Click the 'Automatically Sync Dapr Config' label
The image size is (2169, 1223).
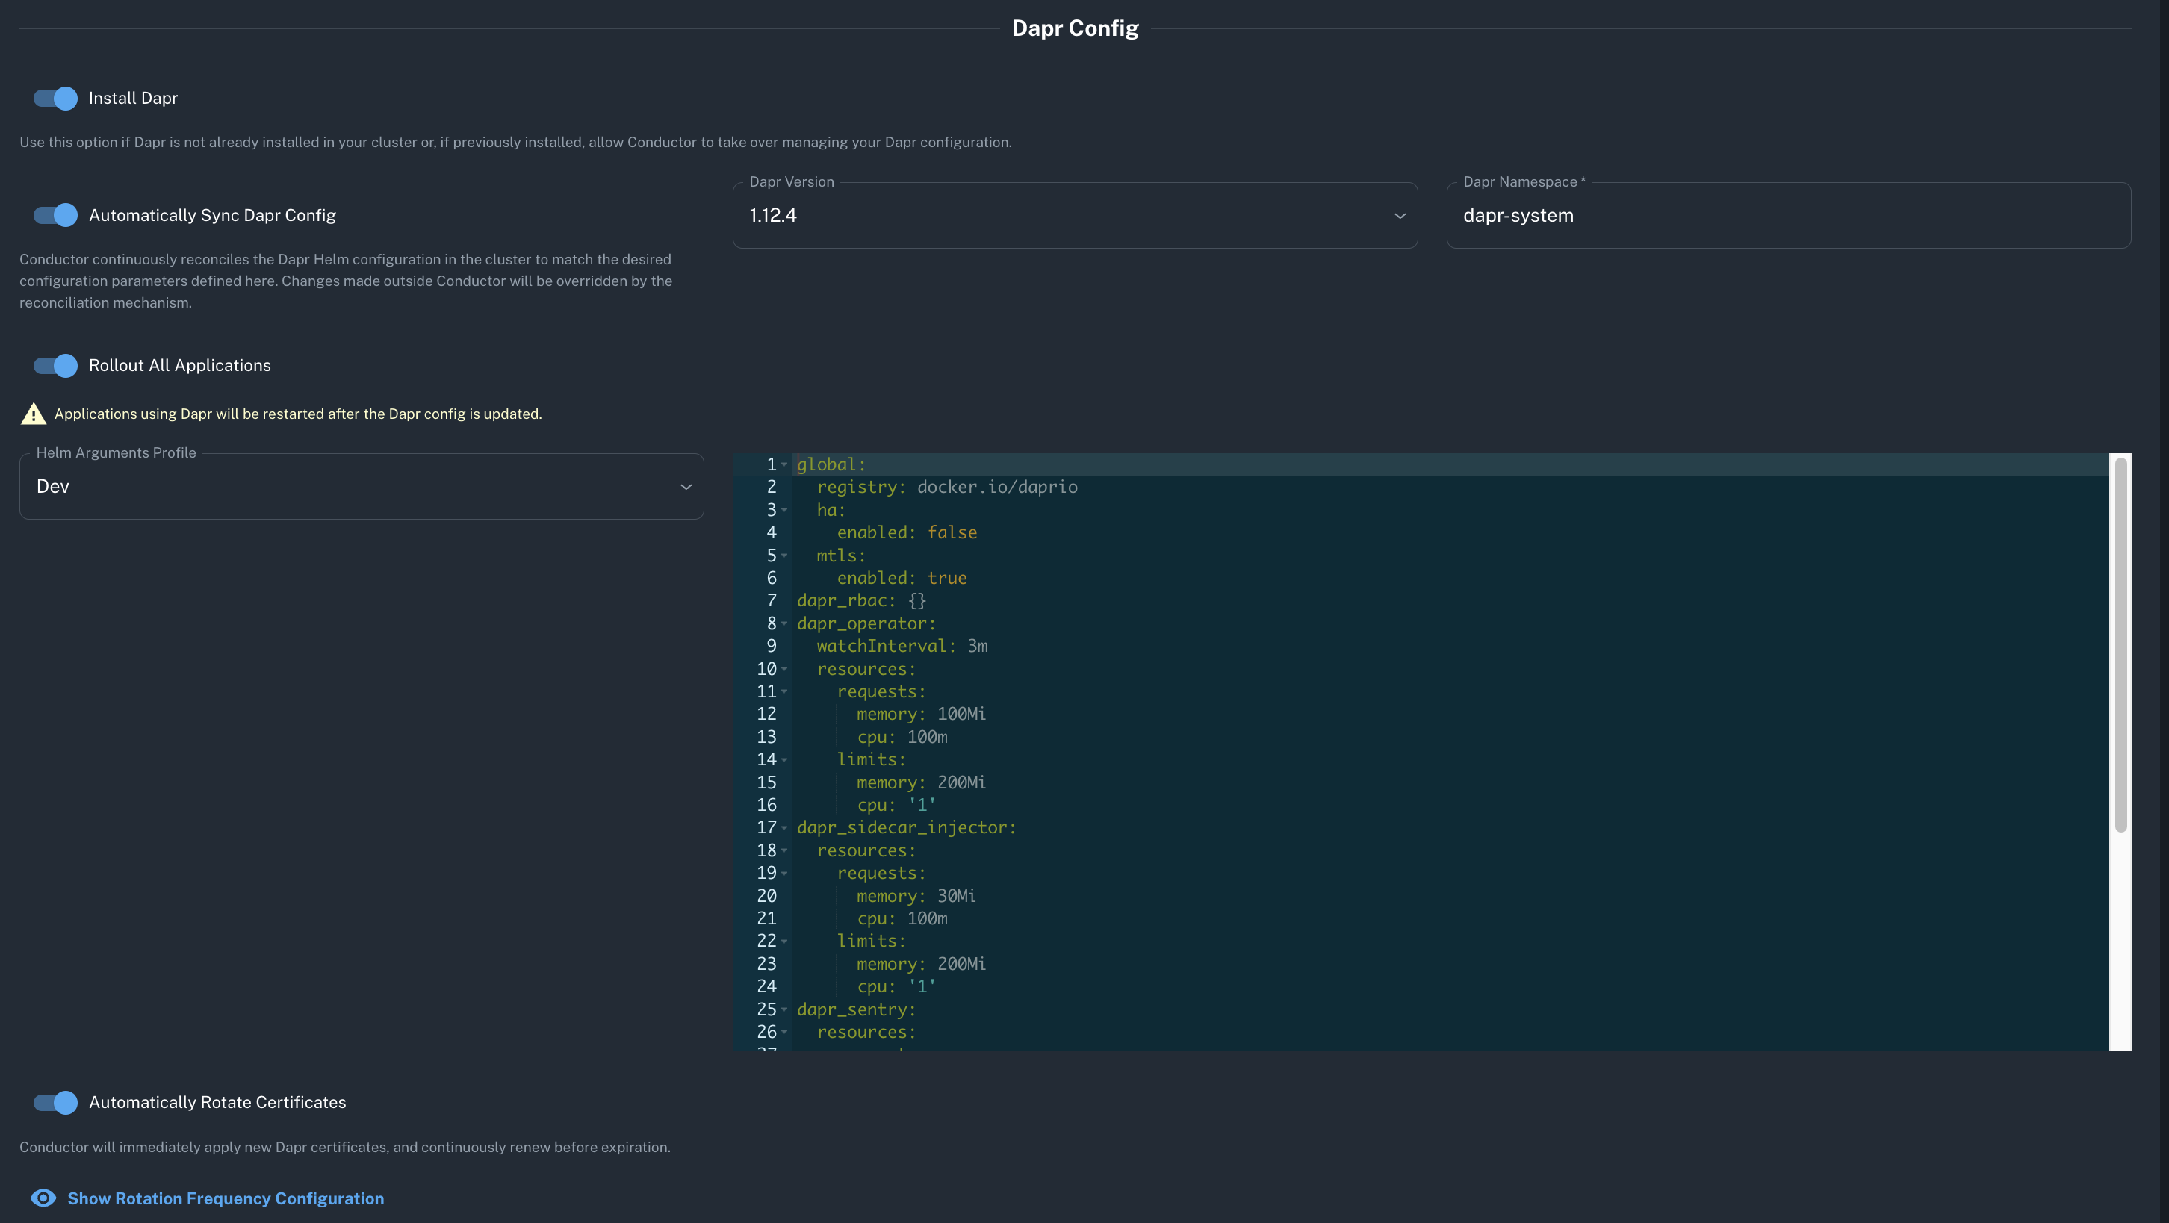click(x=212, y=216)
